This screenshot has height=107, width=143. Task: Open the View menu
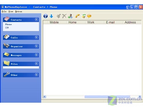click(11, 11)
